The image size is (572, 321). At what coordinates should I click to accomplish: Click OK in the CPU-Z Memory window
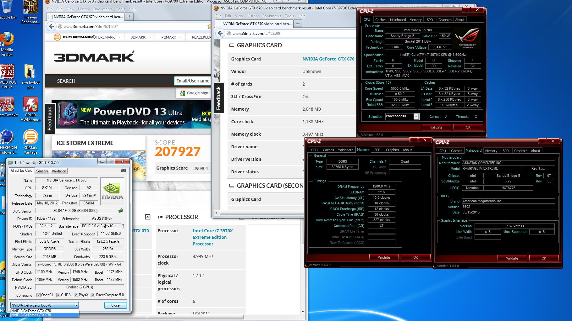(x=415, y=257)
